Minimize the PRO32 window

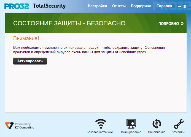tap(179, 6)
